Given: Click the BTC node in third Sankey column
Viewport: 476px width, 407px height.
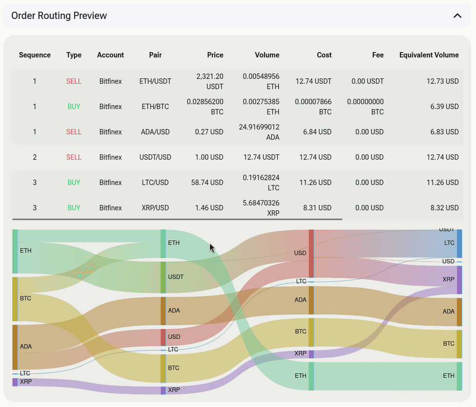Looking at the screenshot, I should (x=311, y=332).
